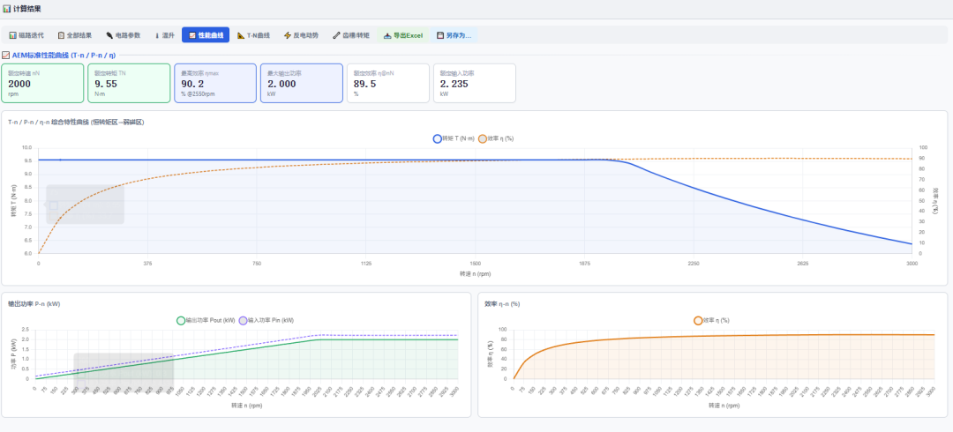Click the 计算结果 header chart icon

pyautogui.click(x=7, y=9)
